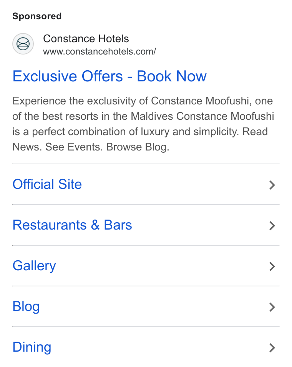The image size is (292, 367).
Task: Click the Sponsored label
Action: [x=37, y=16]
